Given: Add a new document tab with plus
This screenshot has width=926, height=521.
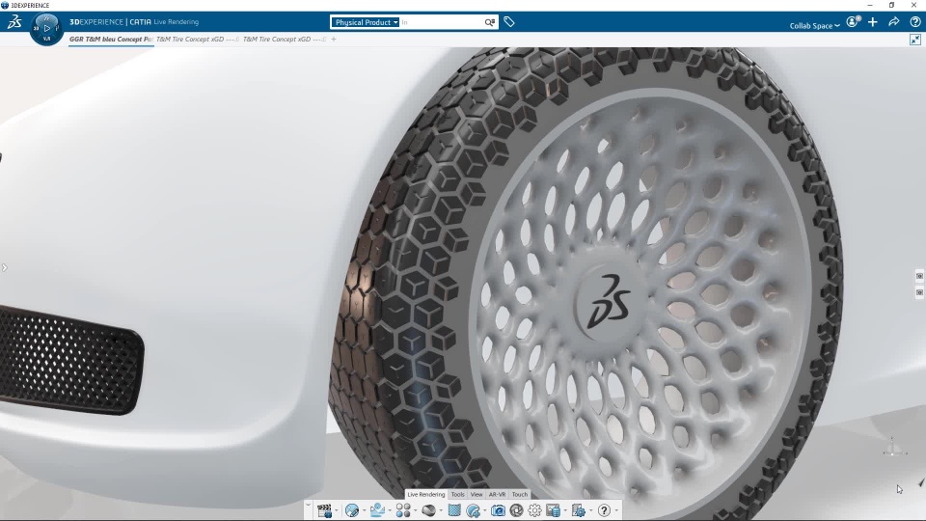Looking at the screenshot, I should pyautogui.click(x=334, y=39).
